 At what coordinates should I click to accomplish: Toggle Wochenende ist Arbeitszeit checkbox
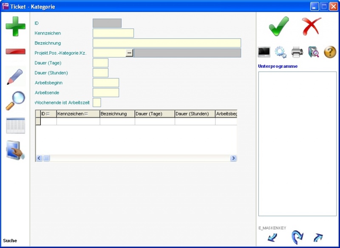(x=97, y=103)
